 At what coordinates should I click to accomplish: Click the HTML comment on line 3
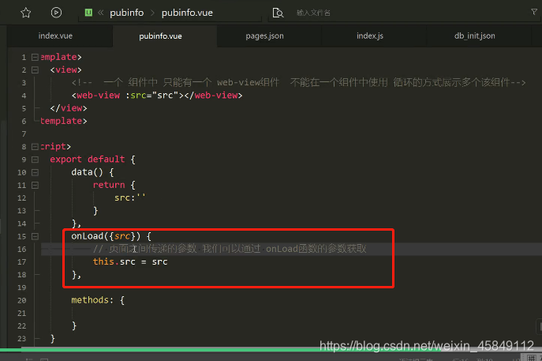[299, 82]
